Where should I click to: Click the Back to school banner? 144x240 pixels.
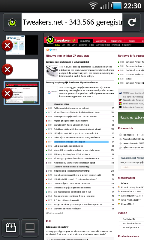(131, 118)
